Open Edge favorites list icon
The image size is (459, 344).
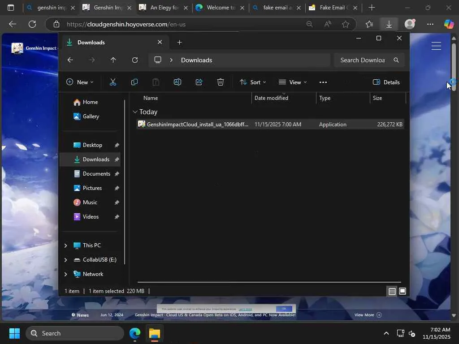click(x=369, y=24)
